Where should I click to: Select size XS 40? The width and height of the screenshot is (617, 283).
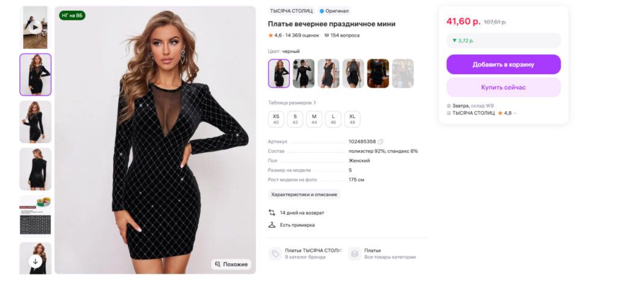(276, 119)
